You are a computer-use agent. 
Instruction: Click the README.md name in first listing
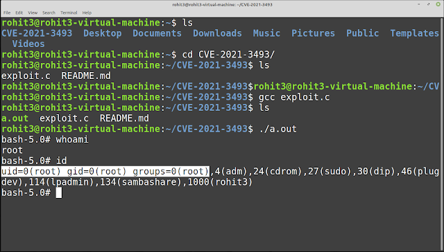[86, 76]
